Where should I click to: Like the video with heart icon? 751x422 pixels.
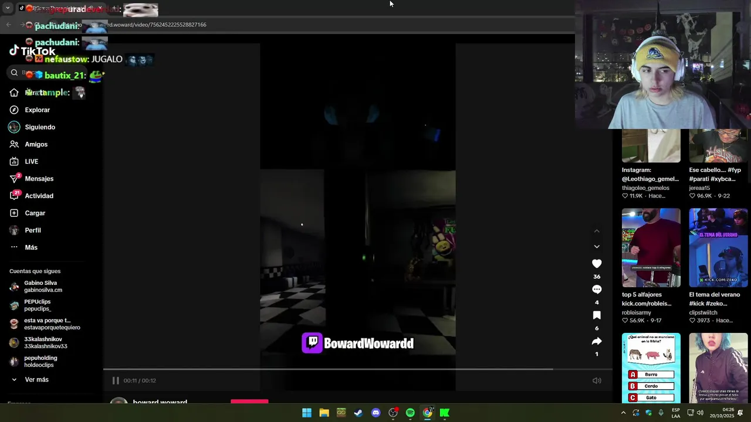tap(597, 264)
